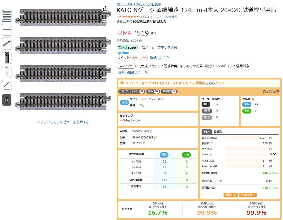Click the 仕入れ入数 input field
This screenshot has width=283, height=220.
pos(246,160)
